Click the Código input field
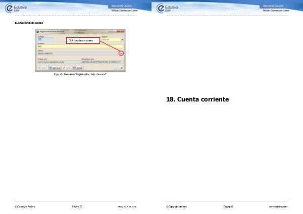 click(42, 39)
